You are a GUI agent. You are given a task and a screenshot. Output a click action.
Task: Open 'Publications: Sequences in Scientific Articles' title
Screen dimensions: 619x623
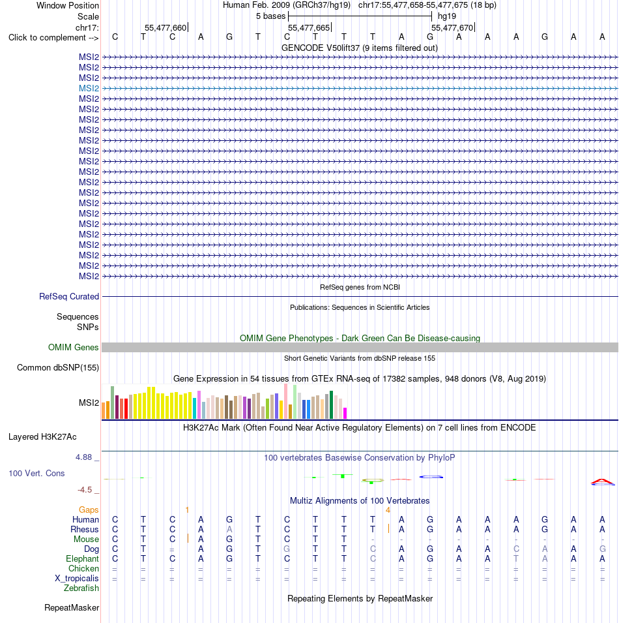pyautogui.click(x=360, y=307)
